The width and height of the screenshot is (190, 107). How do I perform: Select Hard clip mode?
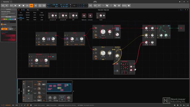(4, 29)
